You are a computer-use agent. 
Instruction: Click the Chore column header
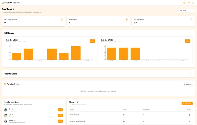[72, 109]
